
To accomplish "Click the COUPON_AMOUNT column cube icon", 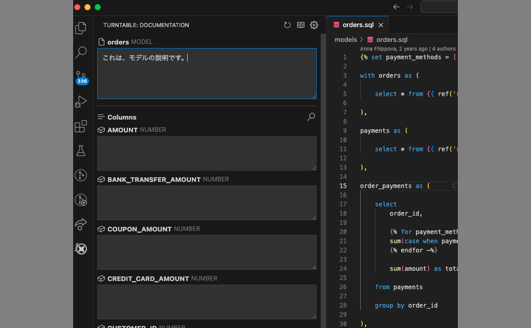I will (x=101, y=229).
